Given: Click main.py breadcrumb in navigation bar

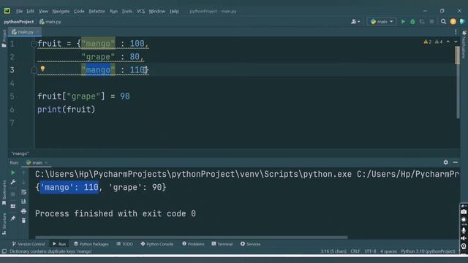Looking at the screenshot, I should pyautogui.click(x=50, y=22).
